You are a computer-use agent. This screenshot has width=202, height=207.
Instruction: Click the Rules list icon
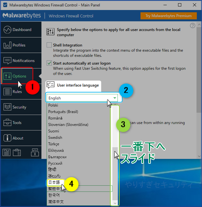pos(7,92)
